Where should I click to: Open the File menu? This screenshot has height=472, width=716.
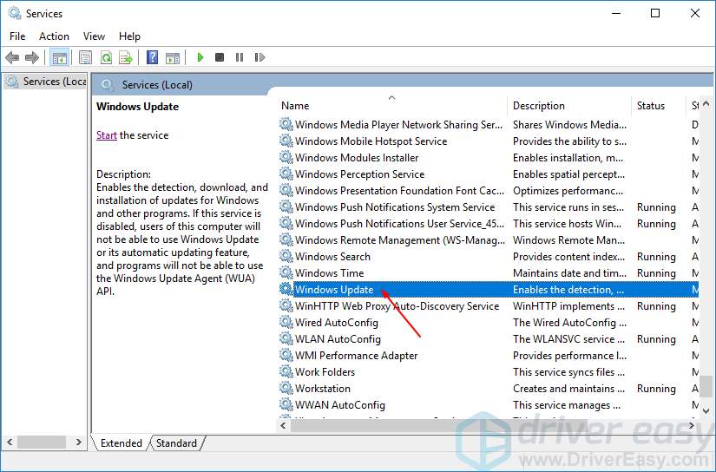pyautogui.click(x=17, y=36)
